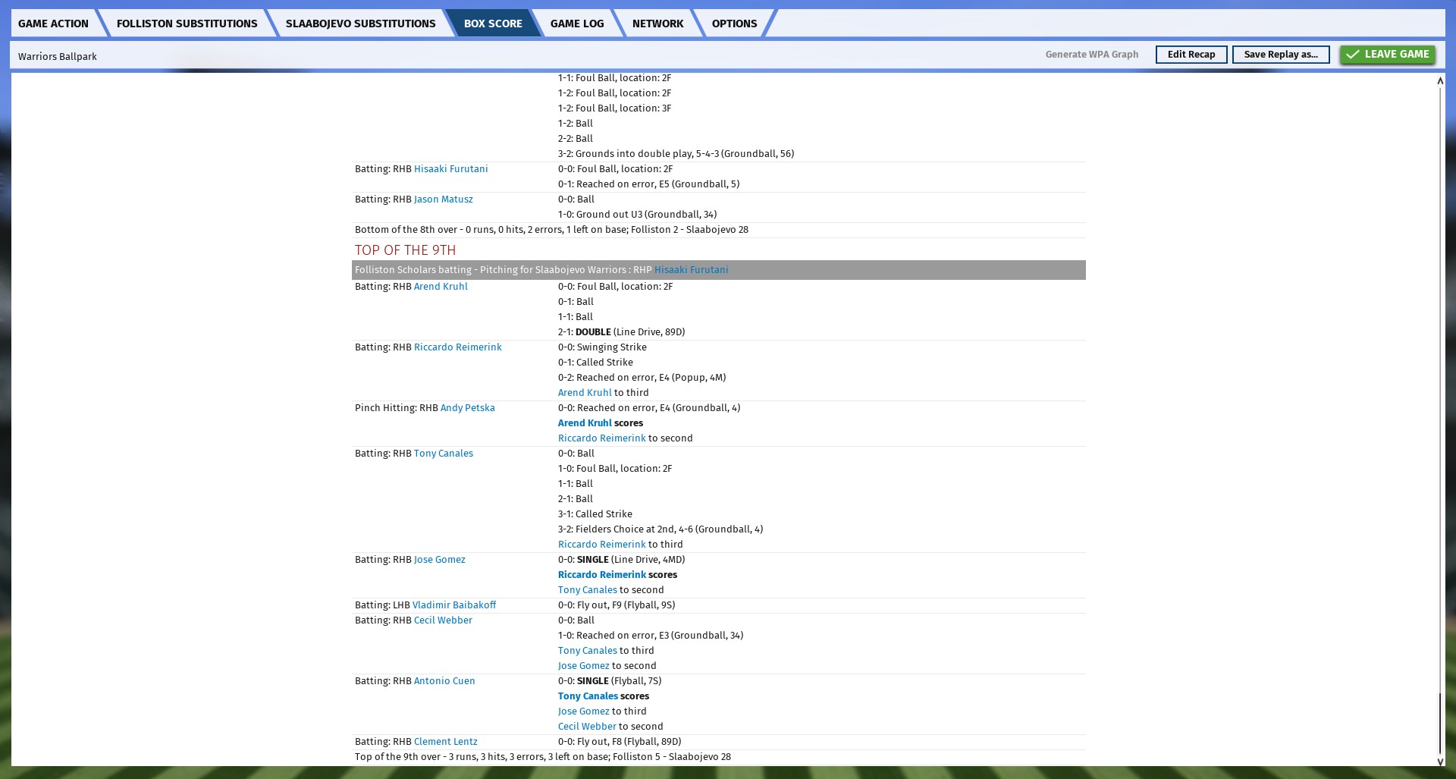Open Jose Gomez batting player link
Image resolution: width=1456 pixels, height=779 pixels.
tap(439, 560)
